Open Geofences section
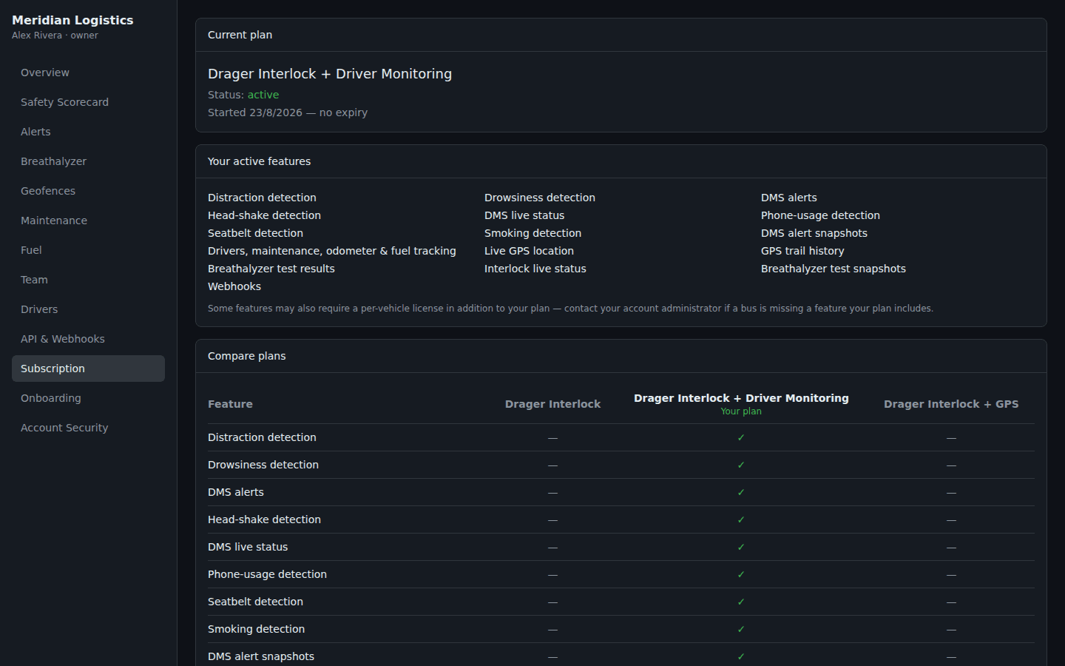The width and height of the screenshot is (1065, 666). click(88, 191)
